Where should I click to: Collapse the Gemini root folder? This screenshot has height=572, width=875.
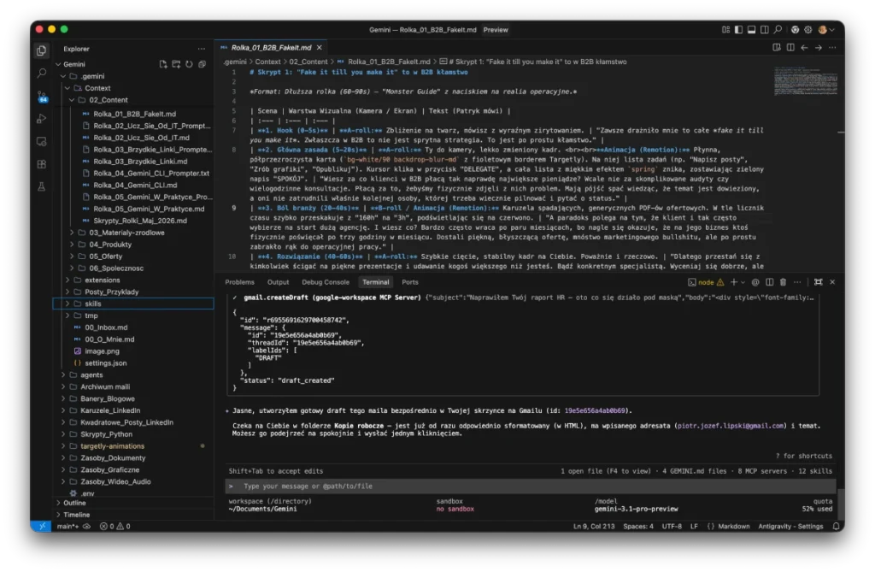point(58,64)
